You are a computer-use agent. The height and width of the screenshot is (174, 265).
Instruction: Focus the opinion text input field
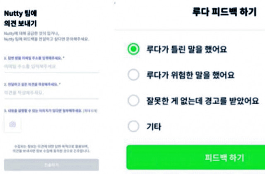click(x=51, y=93)
